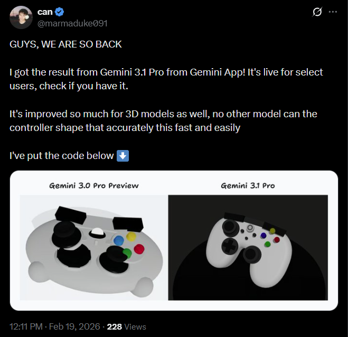348x337 pixels.
Task: Click the yellow button on the Gemini 3.1 controller
Action: pos(272,230)
